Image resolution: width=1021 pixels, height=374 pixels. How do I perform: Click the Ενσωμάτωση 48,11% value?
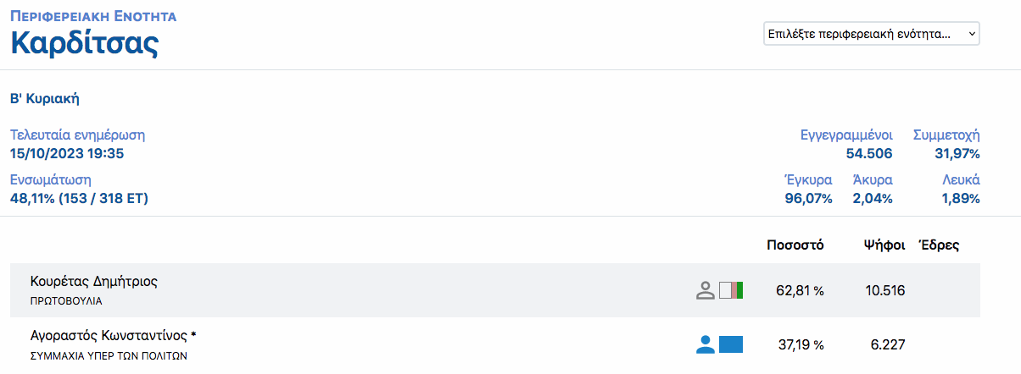79,199
